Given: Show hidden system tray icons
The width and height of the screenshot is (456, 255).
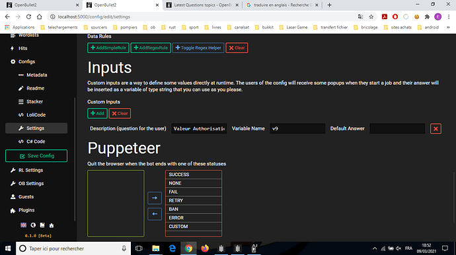Looking at the screenshot, I should 375,248.
